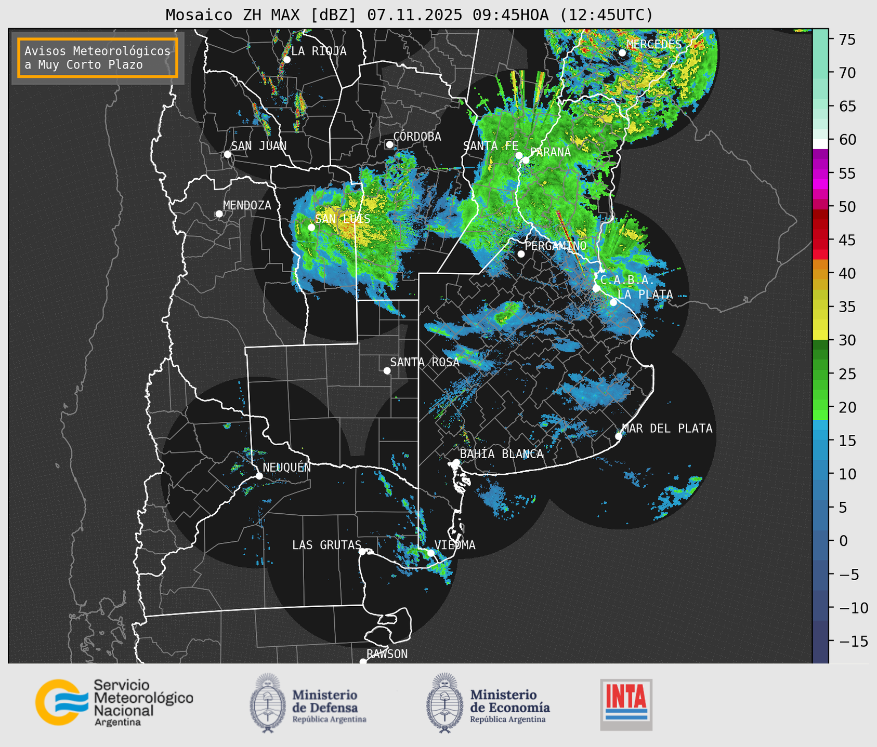The height and width of the screenshot is (747, 877).
Task: Select the MERCEDES city label
Action: pyautogui.click(x=654, y=44)
